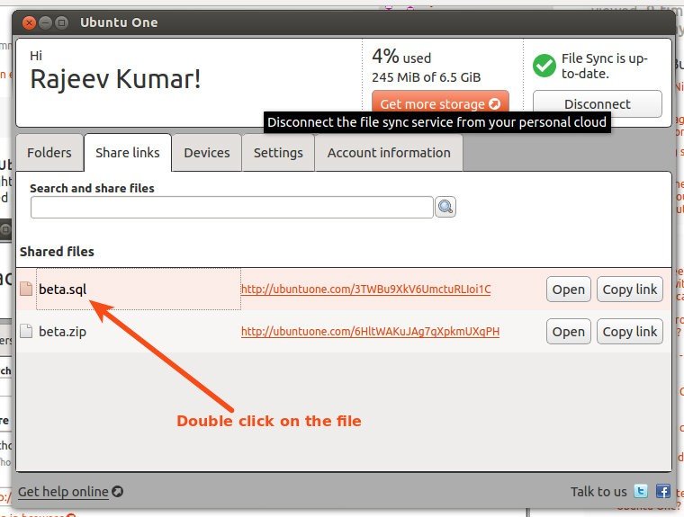Follow the ubuntuone.com link for beta.zip
The image size is (684, 517).
tap(370, 332)
